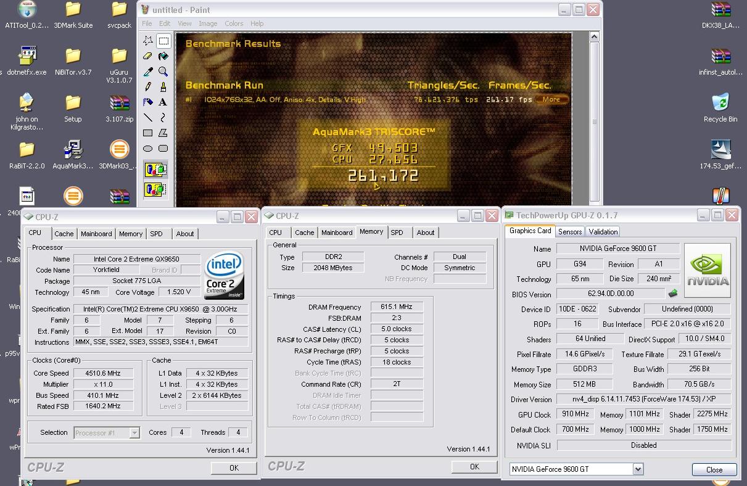Select the Airbrush spray can tool
Viewport: 747px width, 486px height.
click(148, 102)
